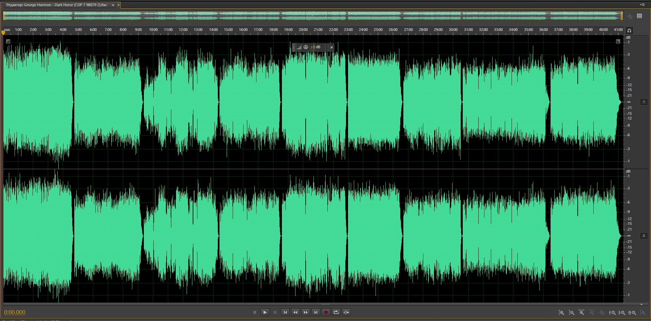Open the editor panel options menu
The height and width of the screenshot is (321, 651).
pyautogui.click(x=642, y=5)
